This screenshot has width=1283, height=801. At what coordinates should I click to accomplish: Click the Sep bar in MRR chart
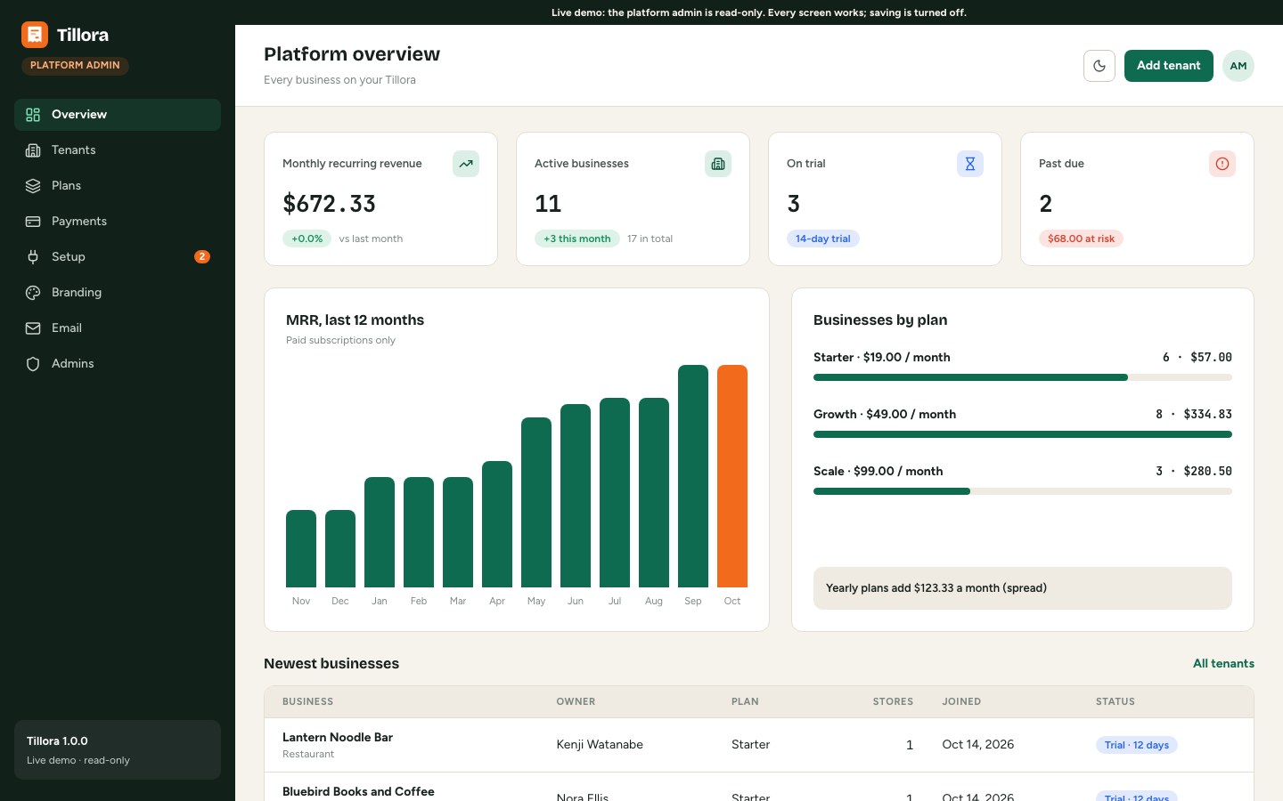tap(693, 476)
